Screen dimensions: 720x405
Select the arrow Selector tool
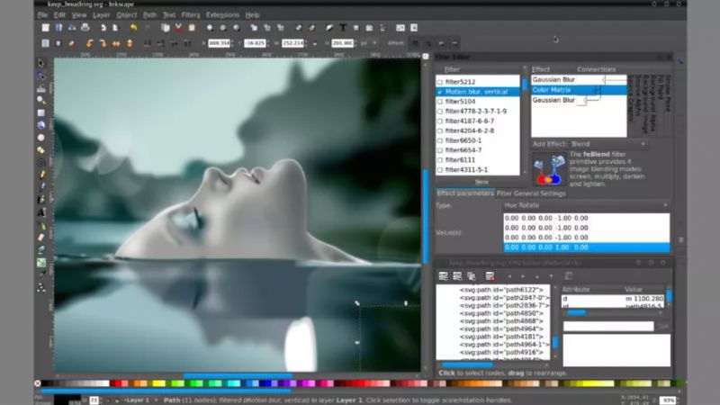coord(40,63)
